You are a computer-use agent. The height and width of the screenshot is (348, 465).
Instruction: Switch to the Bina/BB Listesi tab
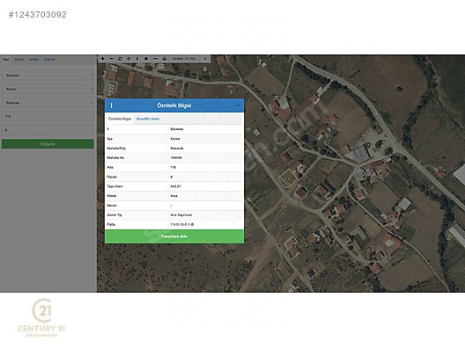148,119
